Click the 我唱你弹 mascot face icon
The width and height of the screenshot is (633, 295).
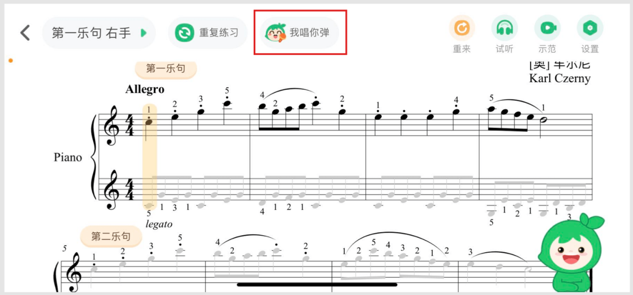tap(275, 33)
